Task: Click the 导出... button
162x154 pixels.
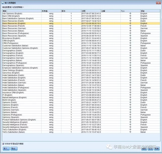Action: pyautogui.click(x=14, y=148)
